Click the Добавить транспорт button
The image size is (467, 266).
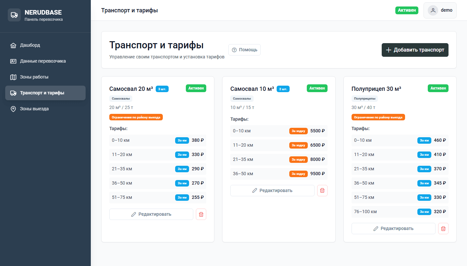tap(415, 50)
